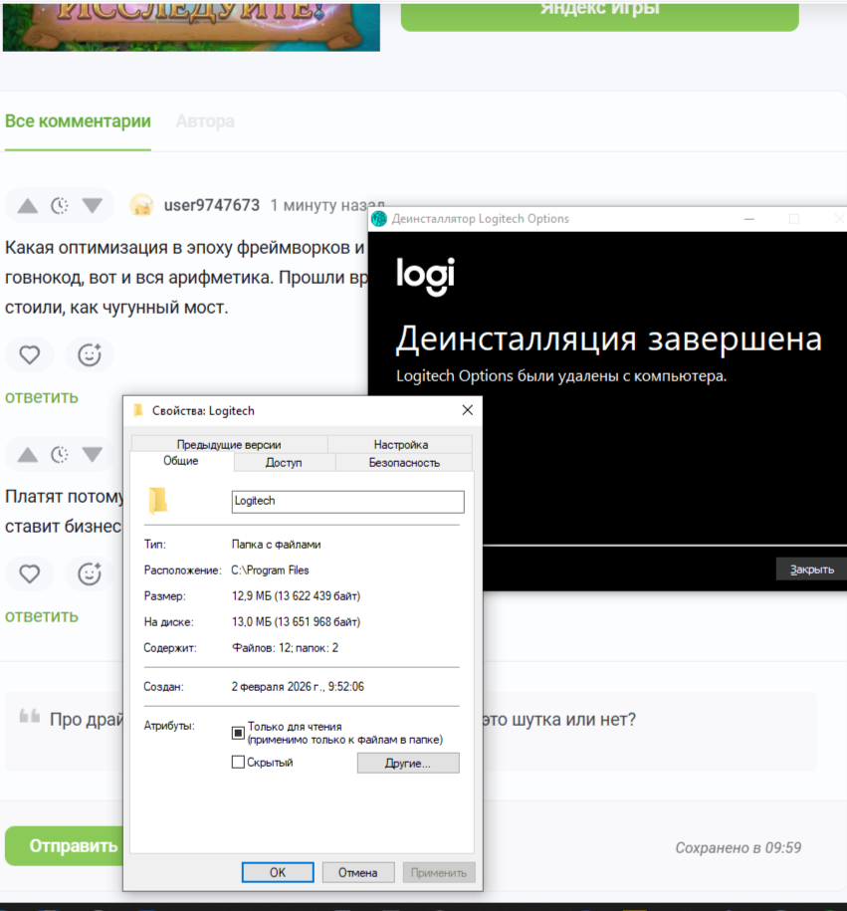Screen dimensions: 847x911
Task: Click the Файлов: 12; папок: 2 text
Action: click(x=285, y=648)
